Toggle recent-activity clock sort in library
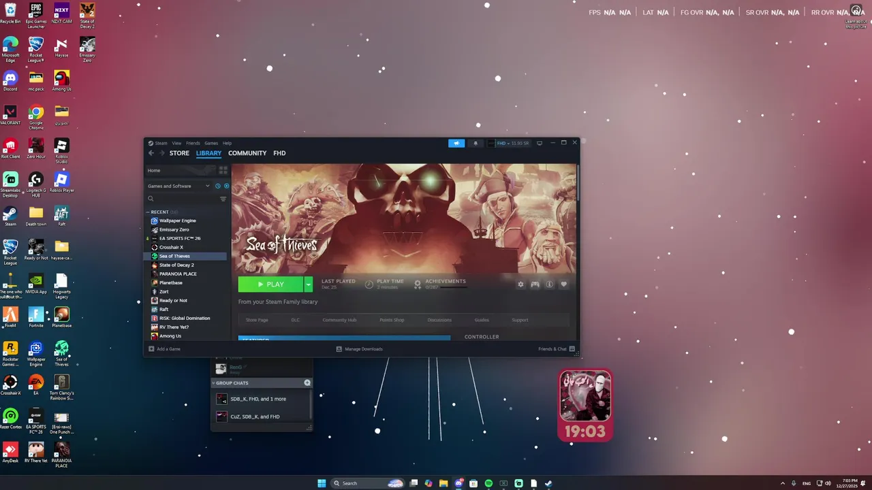Screen dimensions: 872x490 tap(218, 186)
